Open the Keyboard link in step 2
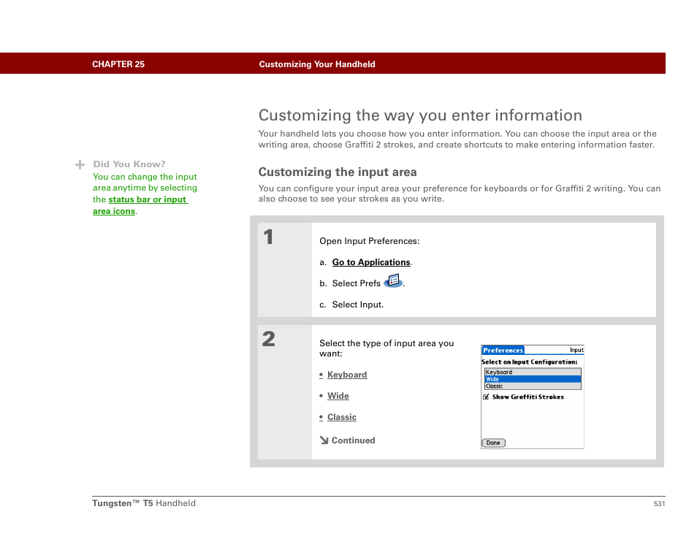Viewport: 697px width, 539px height. (x=347, y=375)
